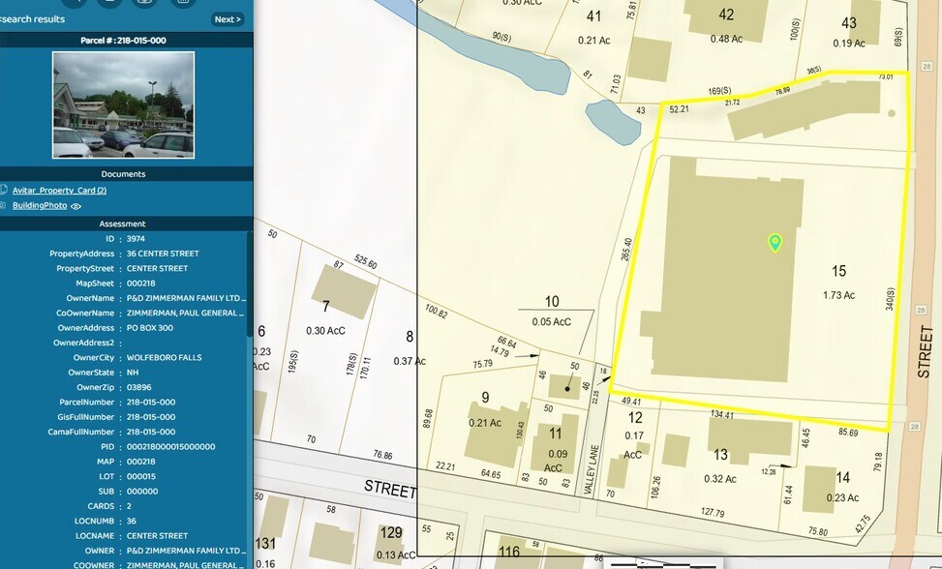Click the Parcel # 218-015-000 header bar

[123, 41]
